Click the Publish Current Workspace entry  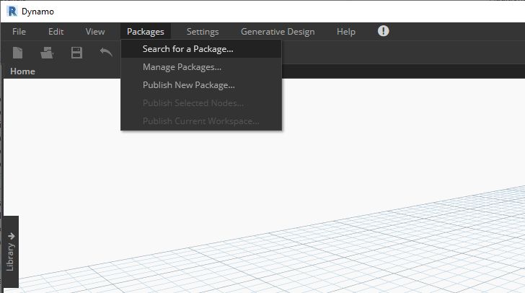(x=200, y=121)
